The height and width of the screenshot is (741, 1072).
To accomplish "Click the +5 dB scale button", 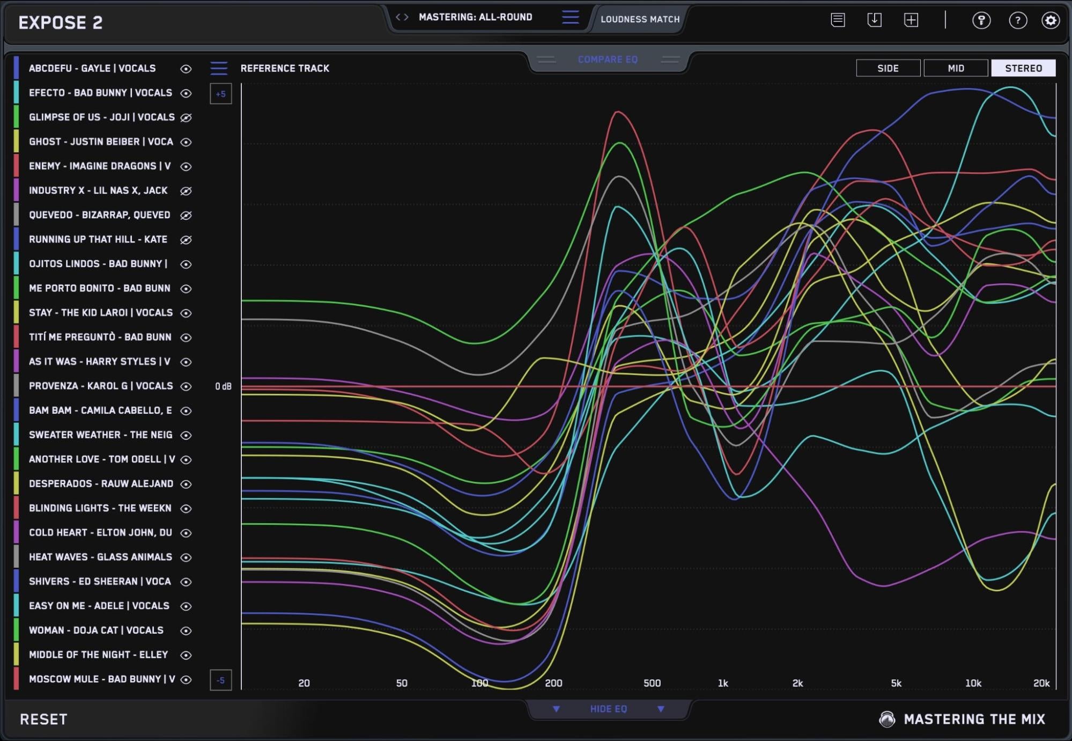I will 220,94.
